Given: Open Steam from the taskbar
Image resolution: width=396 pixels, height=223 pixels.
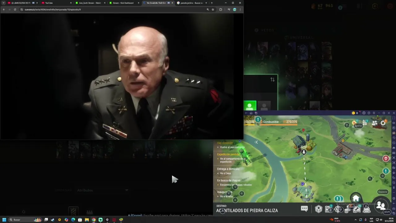Looking at the screenshot, I should (53, 220).
